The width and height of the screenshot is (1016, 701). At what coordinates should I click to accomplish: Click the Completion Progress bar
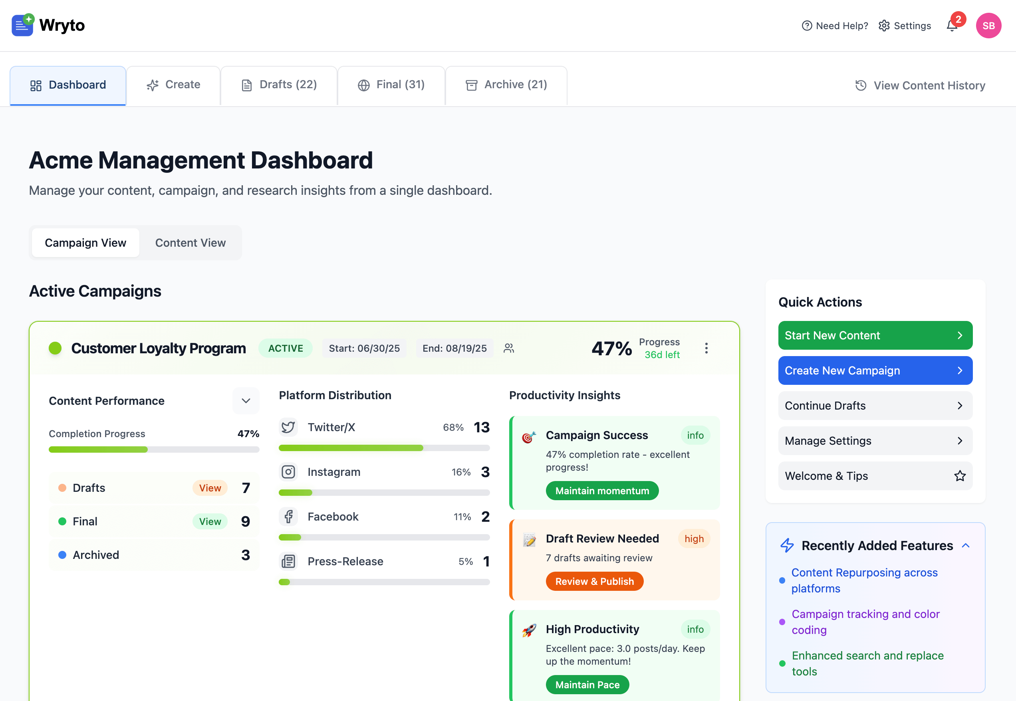click(x=154, y=450)
